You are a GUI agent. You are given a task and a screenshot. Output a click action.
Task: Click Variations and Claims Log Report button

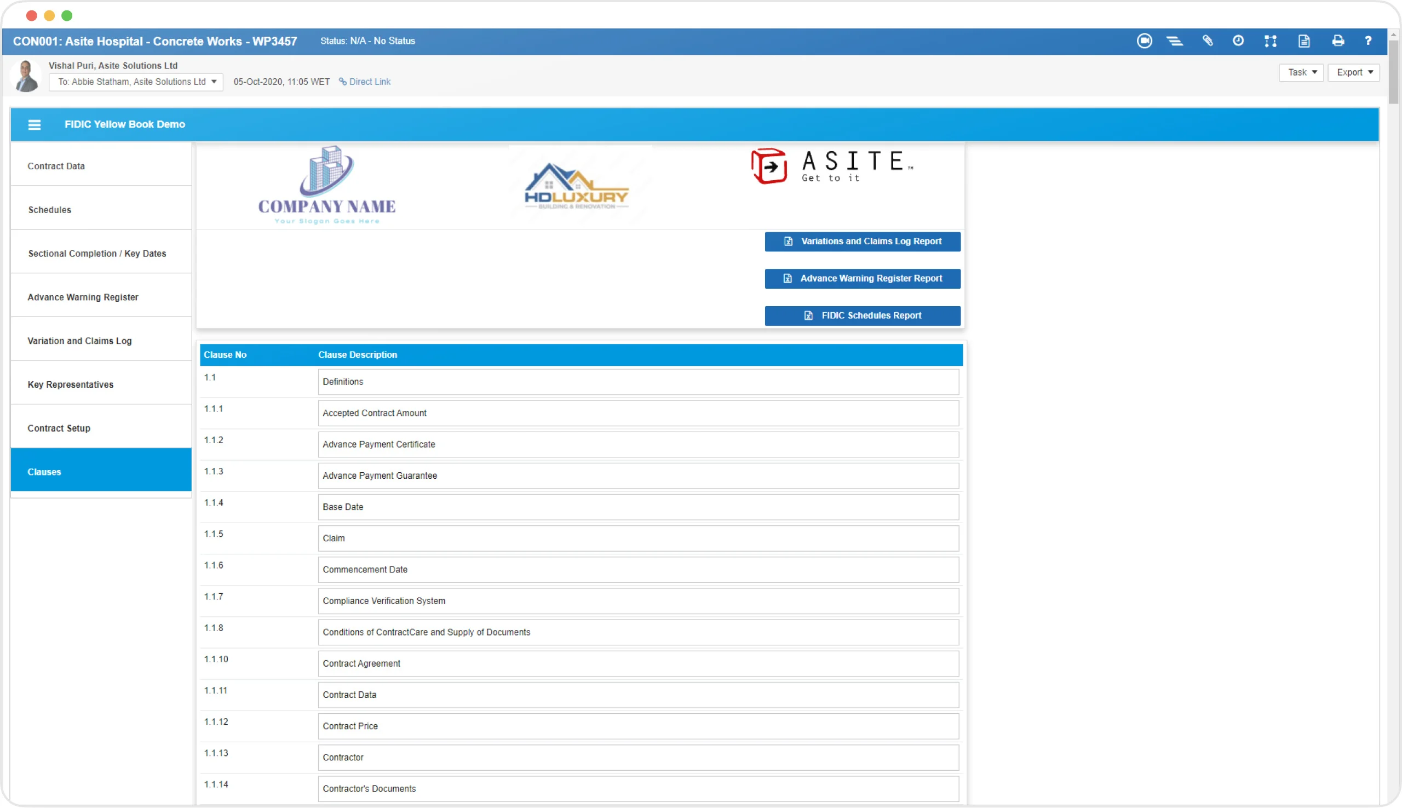862,242
